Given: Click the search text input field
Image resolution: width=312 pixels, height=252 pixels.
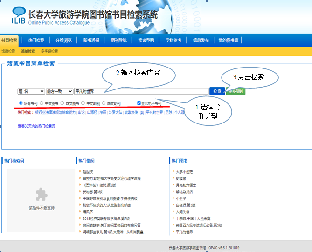Looking at the screenshot, I should pos(140,91).
